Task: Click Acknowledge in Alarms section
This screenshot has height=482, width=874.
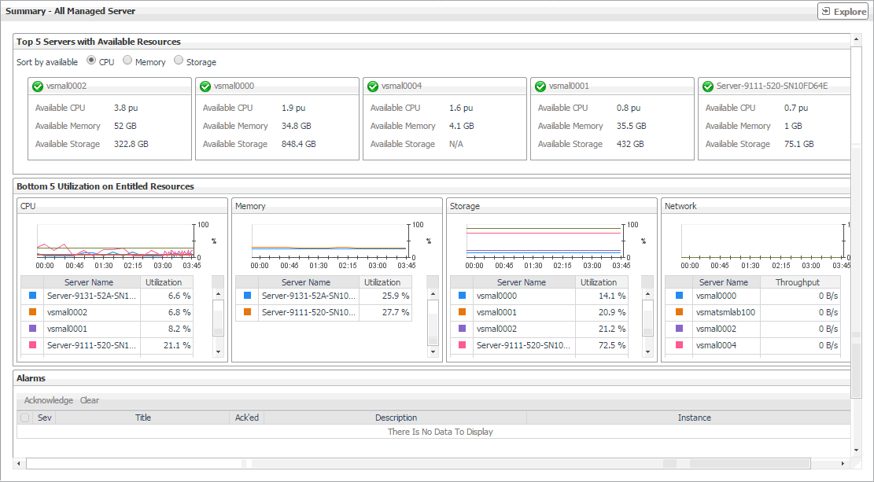Action: (x=48, y=400)
